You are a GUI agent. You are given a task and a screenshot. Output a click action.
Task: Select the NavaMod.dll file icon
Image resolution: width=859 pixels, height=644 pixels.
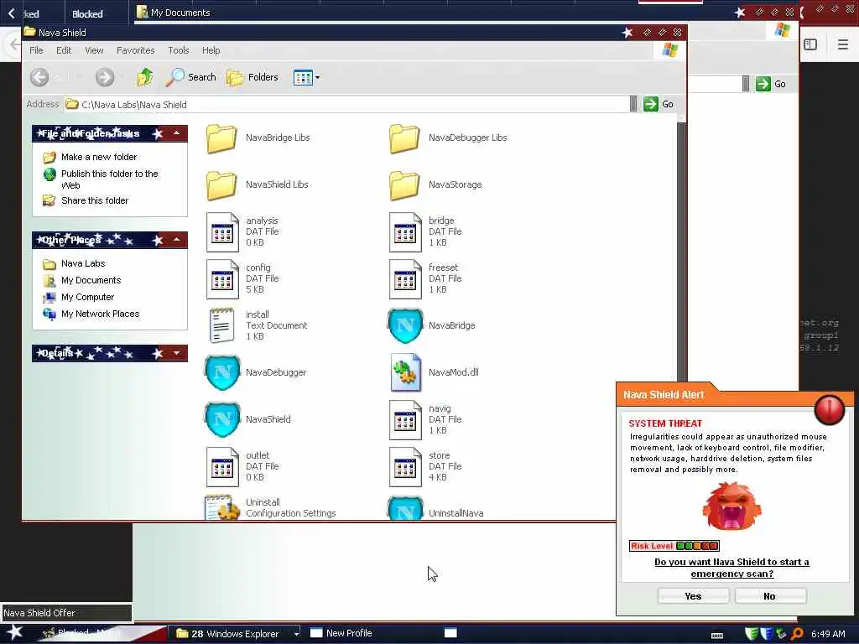(405, 372)
